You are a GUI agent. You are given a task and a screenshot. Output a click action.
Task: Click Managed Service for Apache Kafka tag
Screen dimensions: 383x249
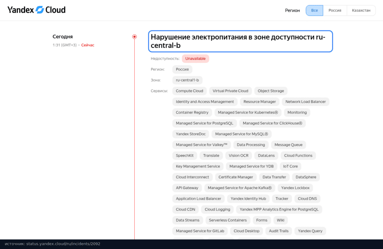(x=240, y=187)
